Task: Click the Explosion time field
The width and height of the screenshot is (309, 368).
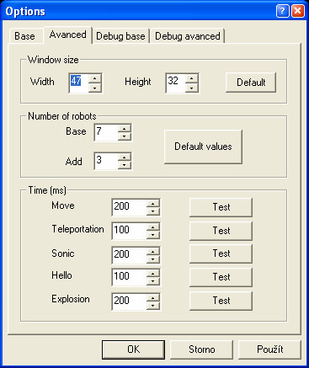Action: click(x=129, y=301)
